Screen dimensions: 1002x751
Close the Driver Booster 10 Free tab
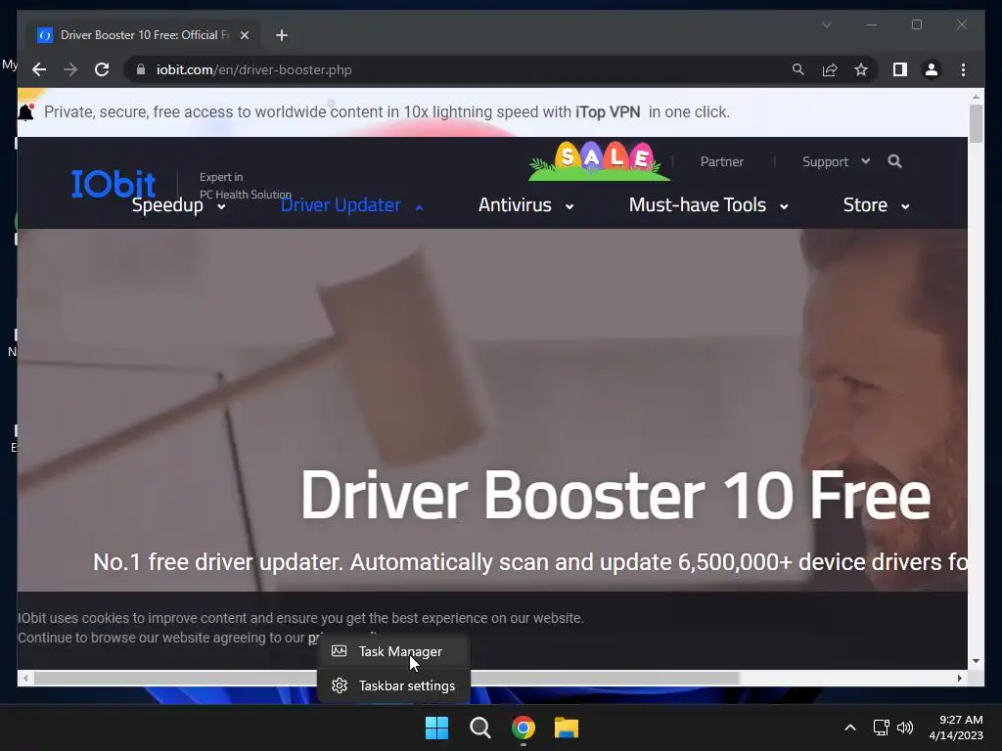point(244,35)
